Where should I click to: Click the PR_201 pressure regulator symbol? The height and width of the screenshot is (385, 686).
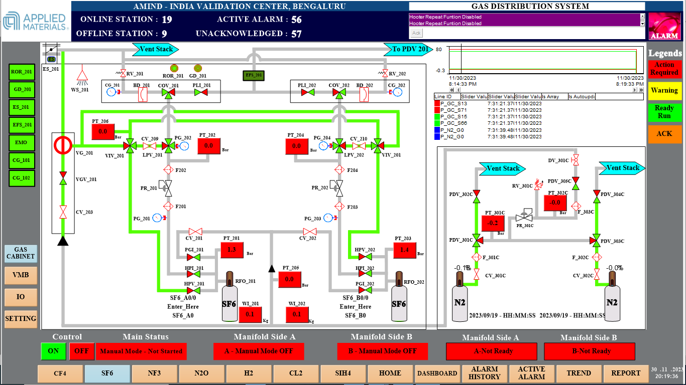pos(166,188)
